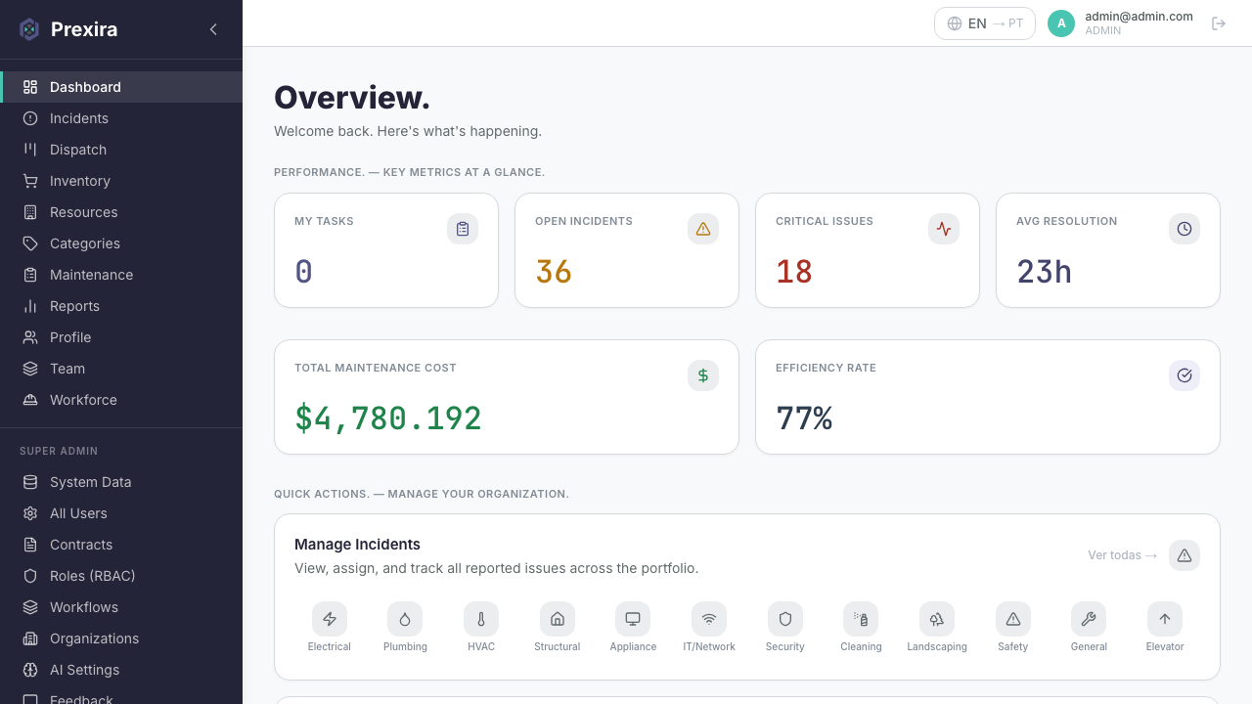Follow the Ver todas link
This screenshot has height=704, width=1252.
(x=1123, y=555)
